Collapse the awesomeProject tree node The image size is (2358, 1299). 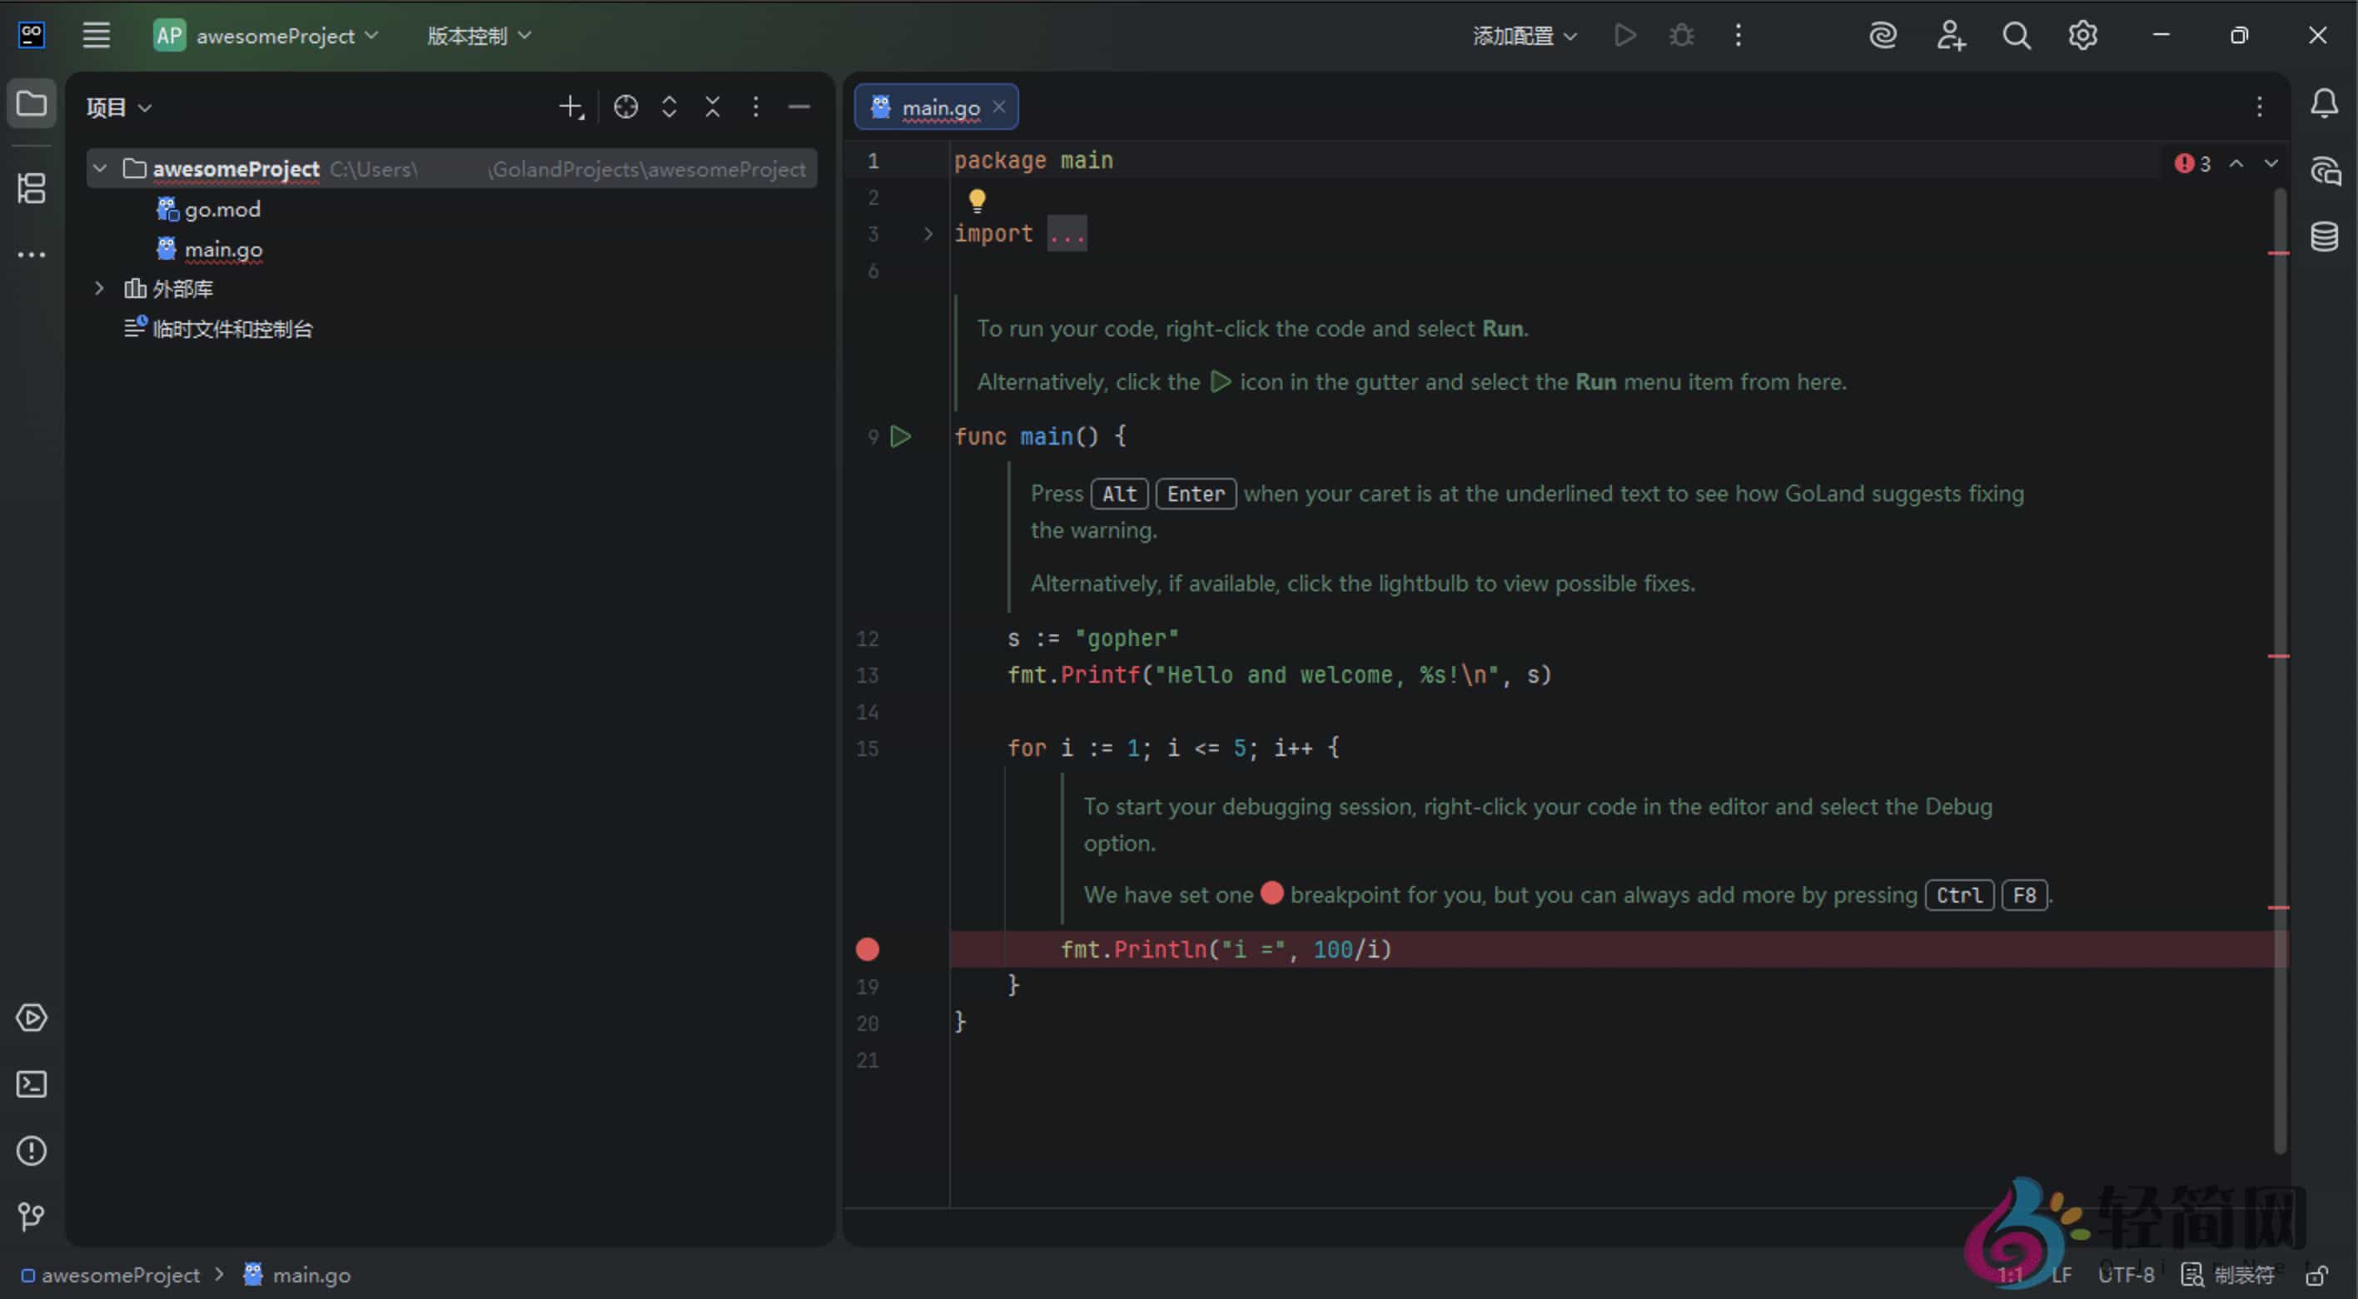click(99, 168)
